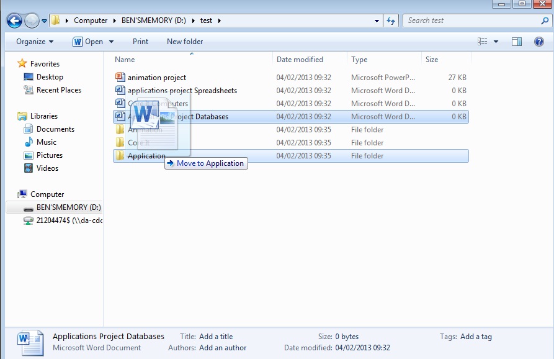Click the Word icon on the Open button

coord(77,42)
